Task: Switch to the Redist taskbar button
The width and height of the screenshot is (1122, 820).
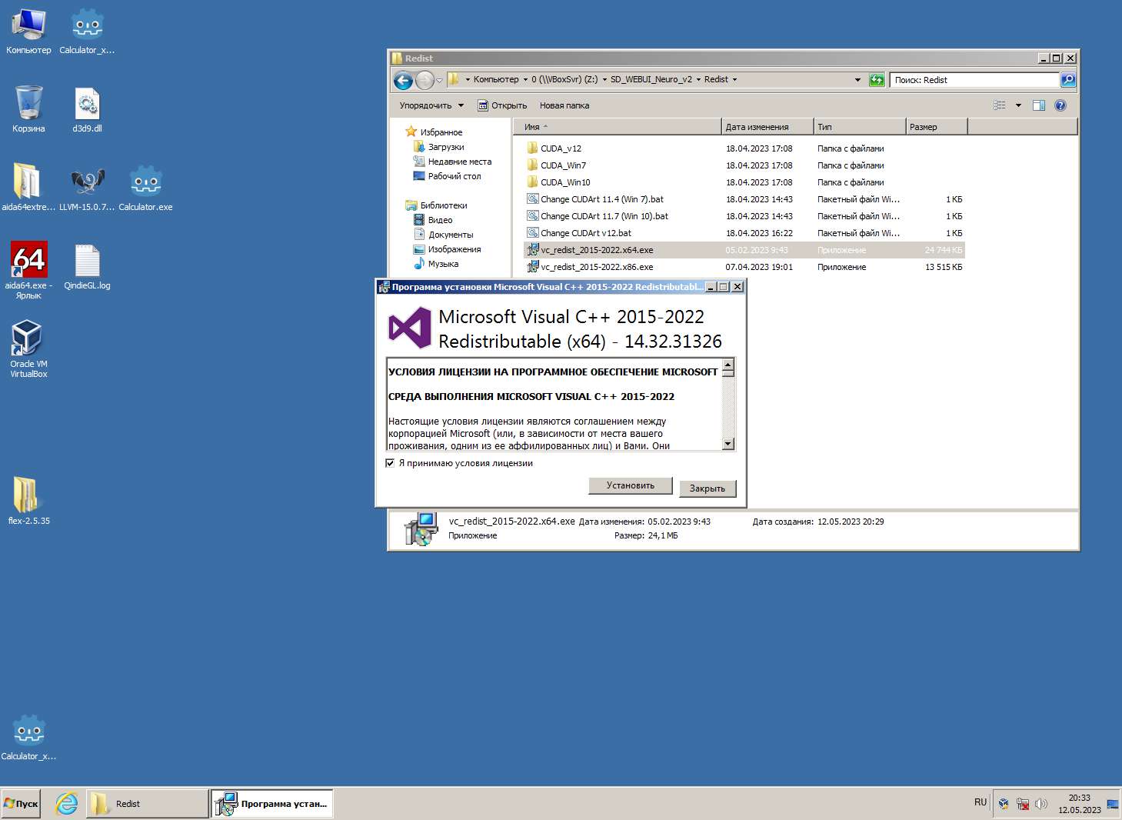Action: click(147, 804)
